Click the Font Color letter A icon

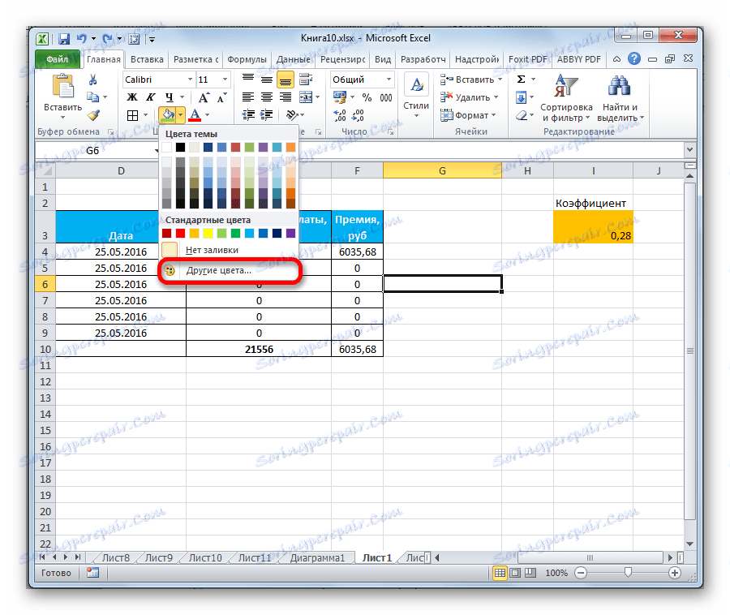(195, 115)
